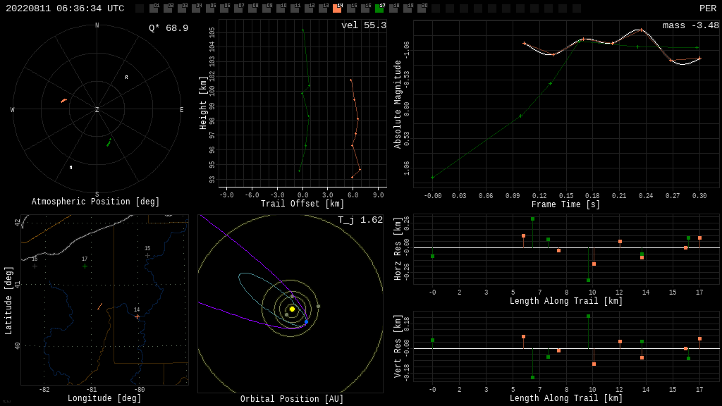Click the blue Earth dot in orbital plot
The width and height of the screenshot is (722, 406).
pos(306,321)
